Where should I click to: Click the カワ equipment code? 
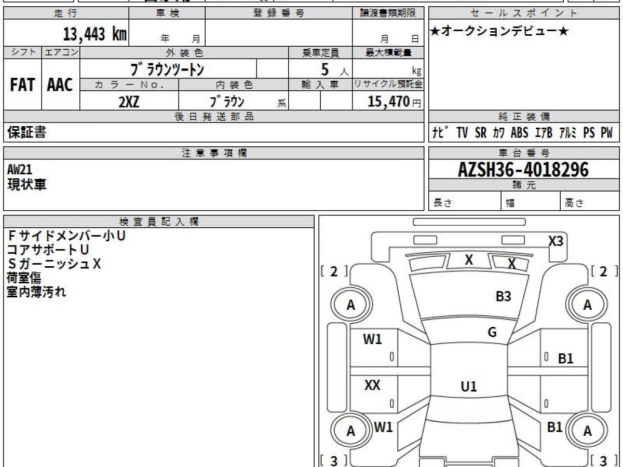coord(499,133)
